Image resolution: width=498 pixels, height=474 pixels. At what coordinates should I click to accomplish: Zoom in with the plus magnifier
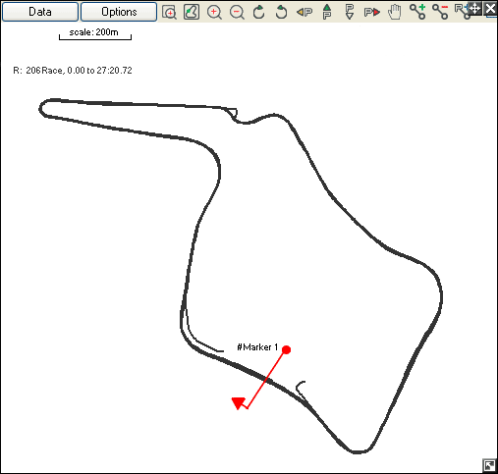(x=214, y=12)
